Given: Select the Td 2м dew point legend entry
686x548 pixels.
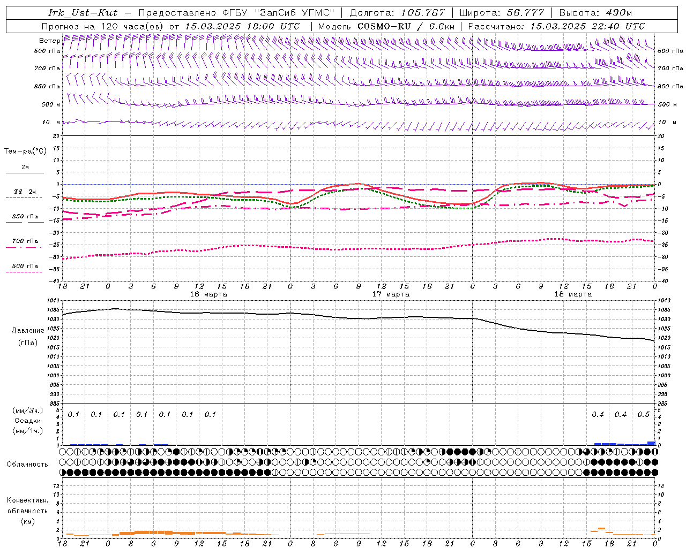Looking at the screenshot, I should point(25,192).
